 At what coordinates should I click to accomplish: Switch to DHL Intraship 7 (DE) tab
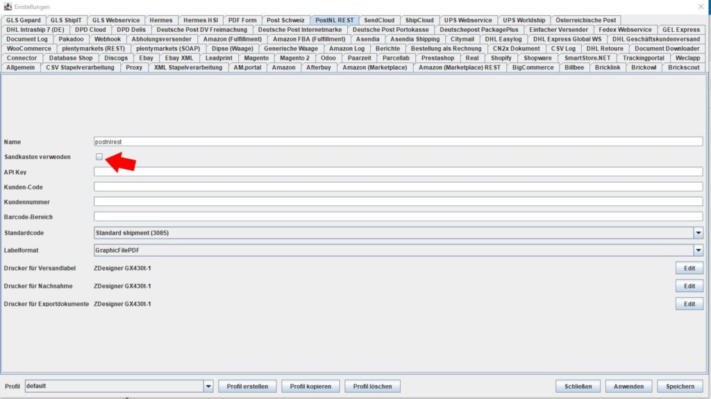tap(35, 30)
